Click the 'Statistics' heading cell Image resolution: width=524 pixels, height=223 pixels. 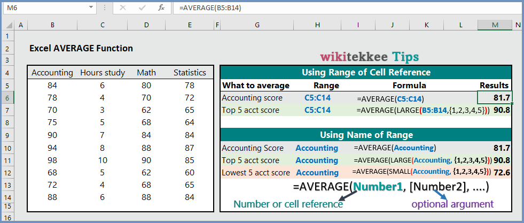tap(190, 73)
